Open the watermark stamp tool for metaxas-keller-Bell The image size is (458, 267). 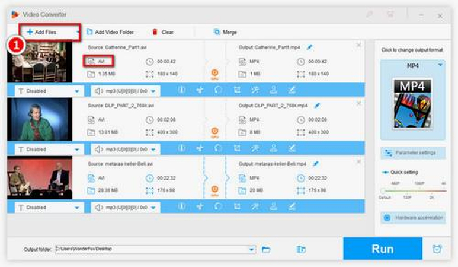coord(273,206)
